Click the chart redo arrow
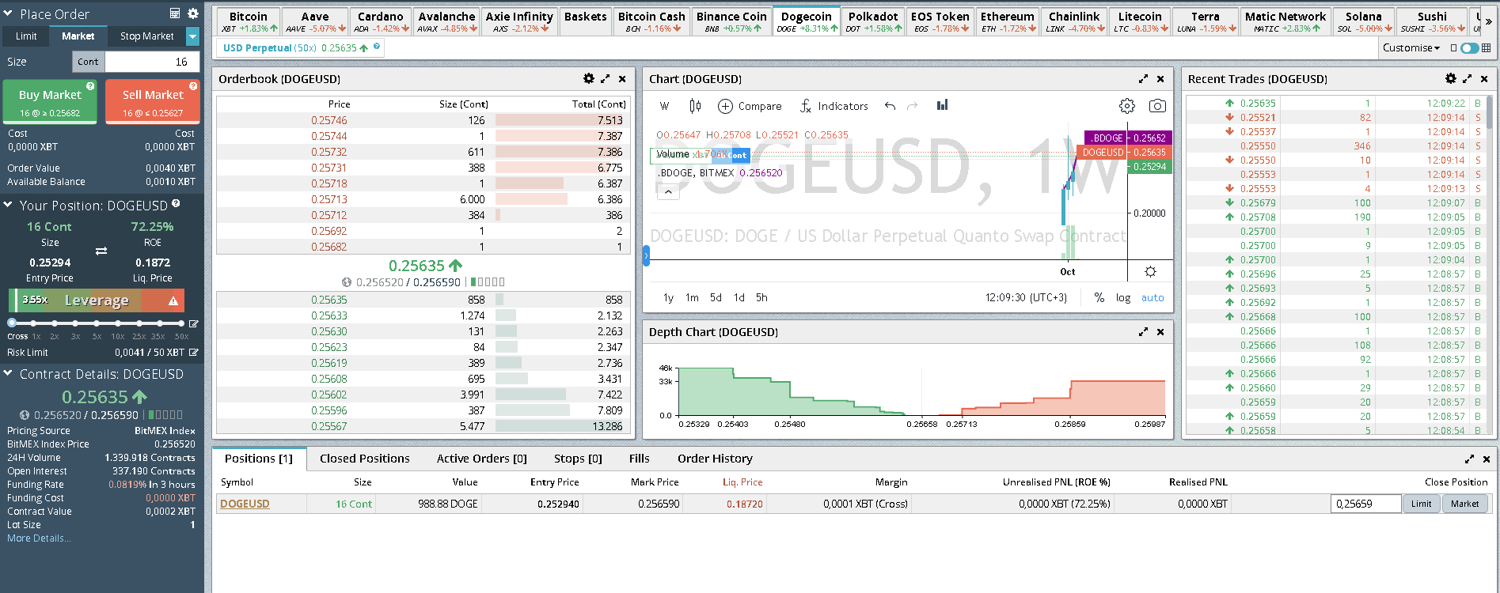Viewport: 1500px width, 593px height. click(912, 106)
